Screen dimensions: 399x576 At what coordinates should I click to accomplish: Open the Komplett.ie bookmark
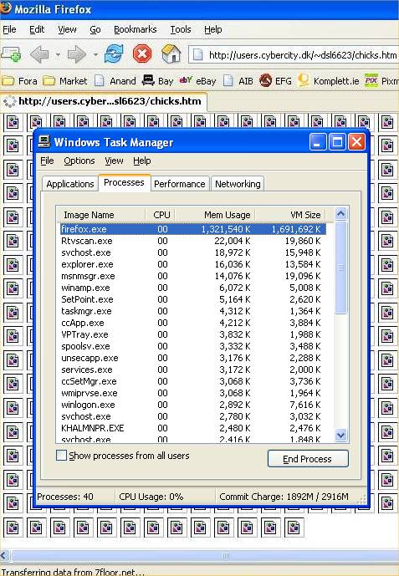[x=329, y=81]
